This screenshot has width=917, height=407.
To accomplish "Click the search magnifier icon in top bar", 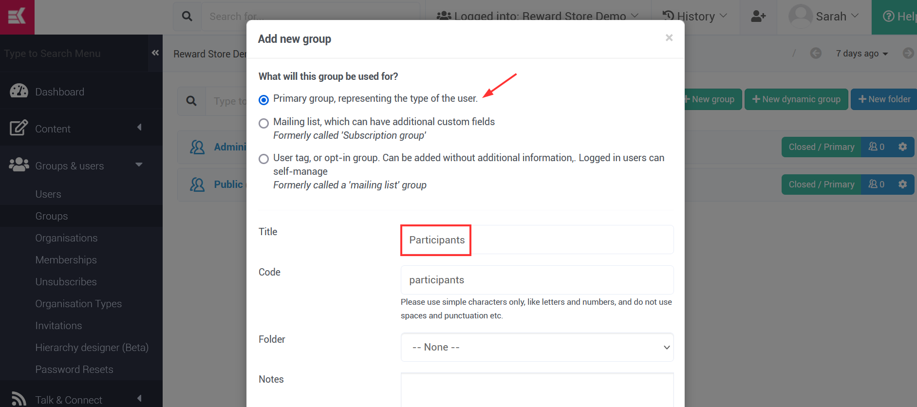I will (187, 17).
